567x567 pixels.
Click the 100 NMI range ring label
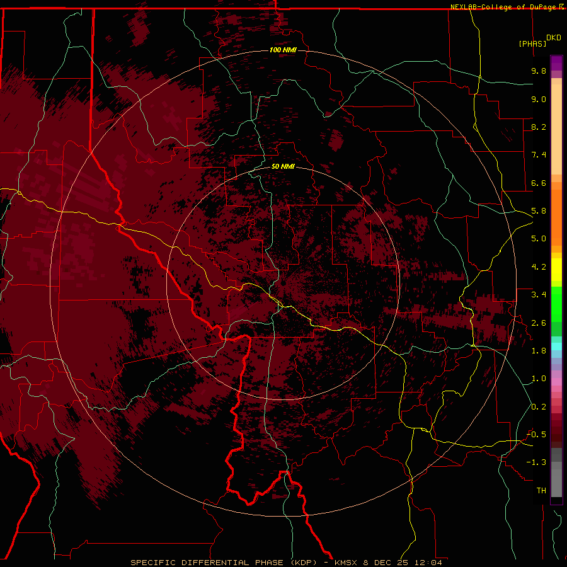(x=283, y=50)
